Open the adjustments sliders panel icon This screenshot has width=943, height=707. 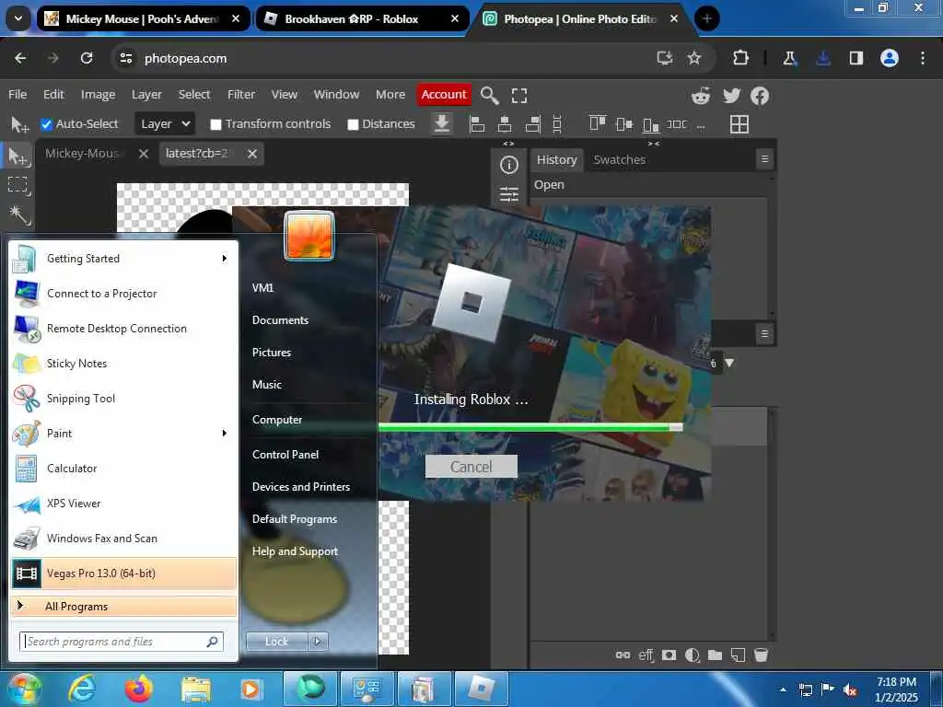508,193
